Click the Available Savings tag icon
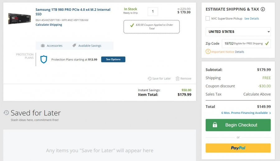 [74, 45]
